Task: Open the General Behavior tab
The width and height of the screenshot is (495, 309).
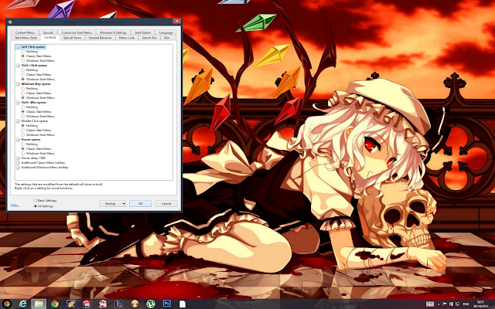Action: pyautogui.click(x=100, y=38)
